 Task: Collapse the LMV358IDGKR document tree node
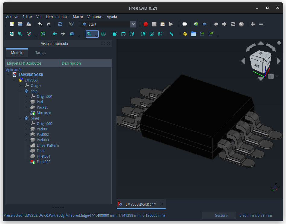[8, 75]
